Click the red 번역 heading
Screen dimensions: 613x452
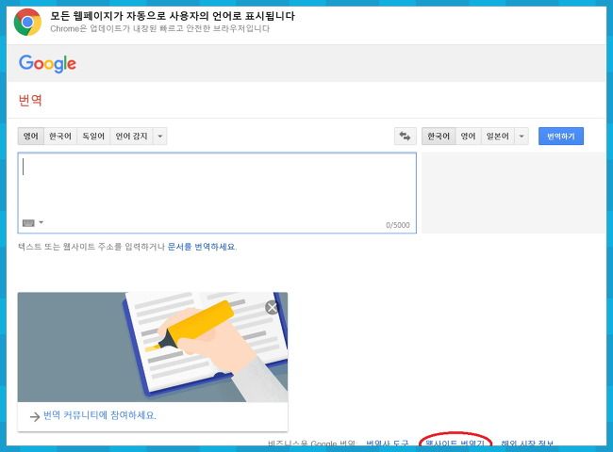[30, 101]
